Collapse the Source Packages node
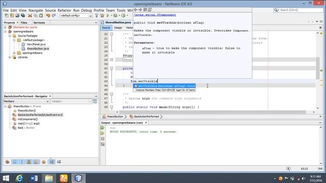326x183 pixels. pos(10,36)
